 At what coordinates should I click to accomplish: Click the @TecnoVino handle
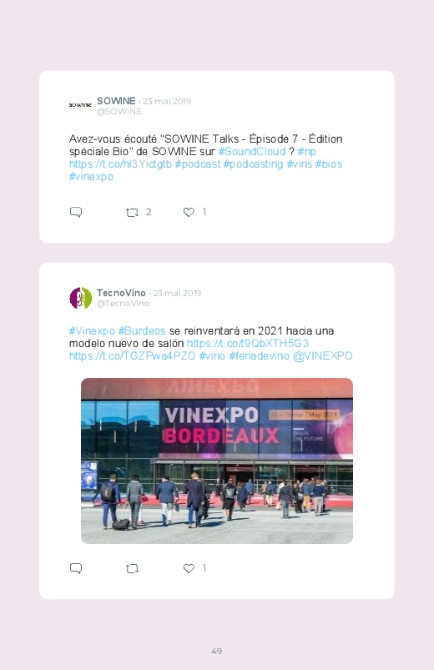point(124,304)
